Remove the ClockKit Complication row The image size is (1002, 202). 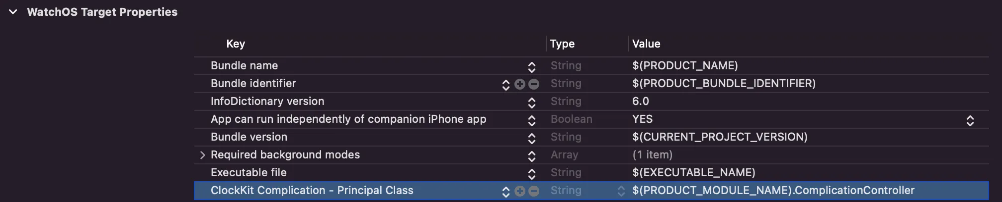pos(534,191)
